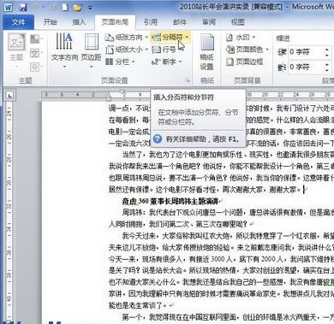Viewport: 334px width, 324px height.
Task: Click the line starting 人同时拥抱
Action: [179, 224]
